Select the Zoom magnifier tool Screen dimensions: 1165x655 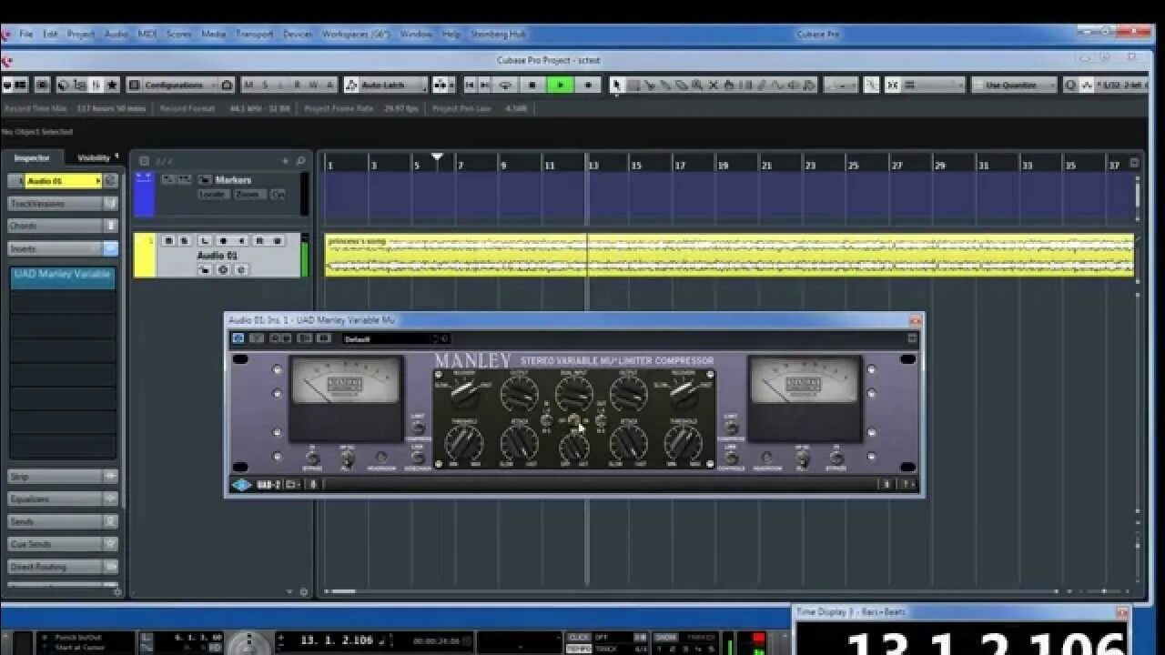coord(697,85)
